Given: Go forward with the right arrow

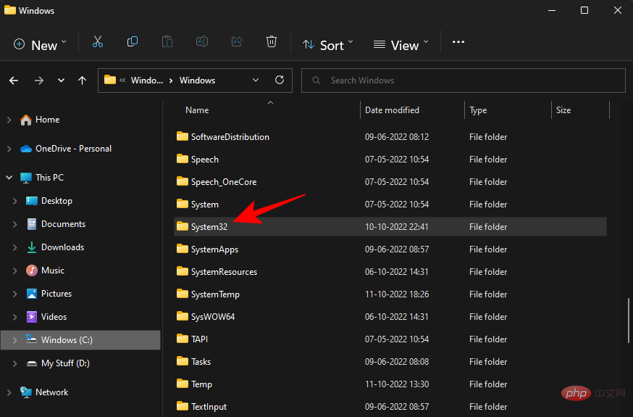Looking at the screenshot, I should [39, 80].
